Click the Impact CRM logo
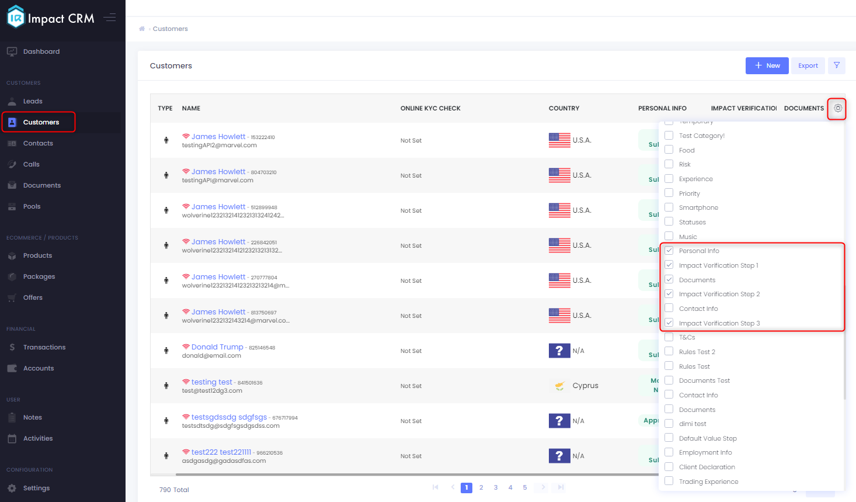Image resolution: width=856 pixels, height=502 pixels. (x=51, y=18)
